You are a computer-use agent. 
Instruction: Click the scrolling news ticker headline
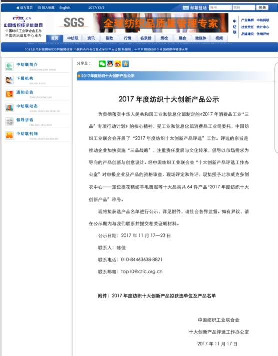[x=106, y=49]
